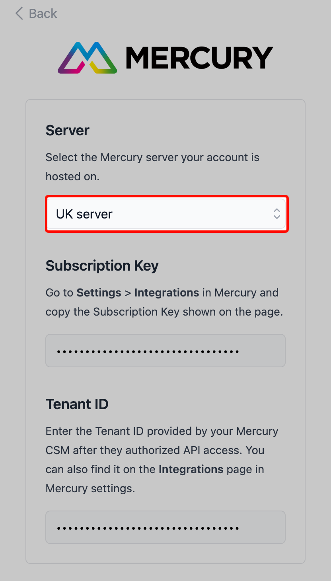Click bold "Settings" in Subscription Key instructions
Screen dimensions: 331x581
coord(99,292)
